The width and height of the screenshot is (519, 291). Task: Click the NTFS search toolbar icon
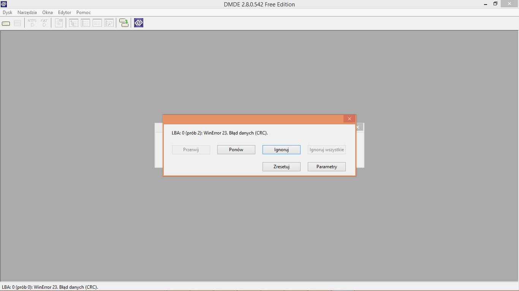(x=32, y=23)
